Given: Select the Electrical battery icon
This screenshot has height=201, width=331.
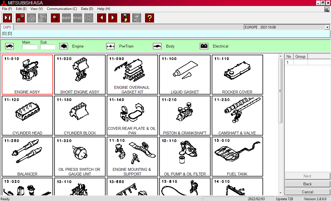Looking at the screenshot, I should click(204, 46).
